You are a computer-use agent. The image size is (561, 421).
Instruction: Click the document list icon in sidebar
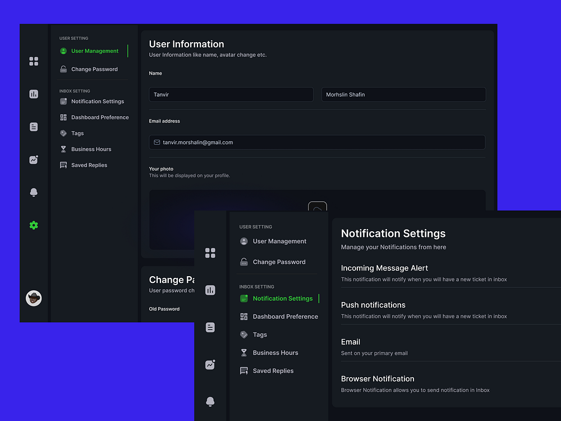(x=34, y=127)
